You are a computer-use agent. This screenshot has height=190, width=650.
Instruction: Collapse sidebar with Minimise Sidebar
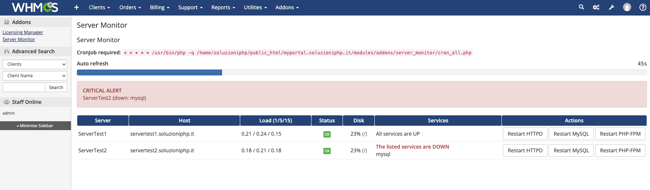(35, 126)
